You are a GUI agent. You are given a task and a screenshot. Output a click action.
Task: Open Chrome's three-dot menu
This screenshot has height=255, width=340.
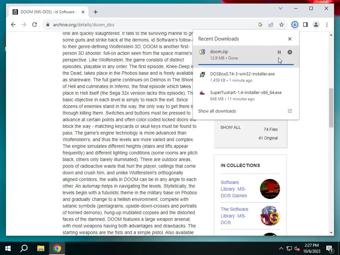coord(327,25)
